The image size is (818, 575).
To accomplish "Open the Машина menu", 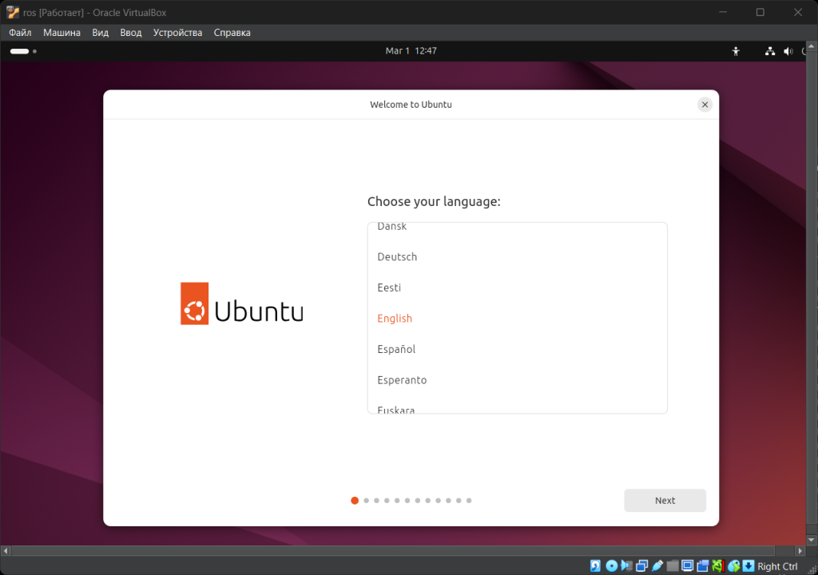I will 62,33.
